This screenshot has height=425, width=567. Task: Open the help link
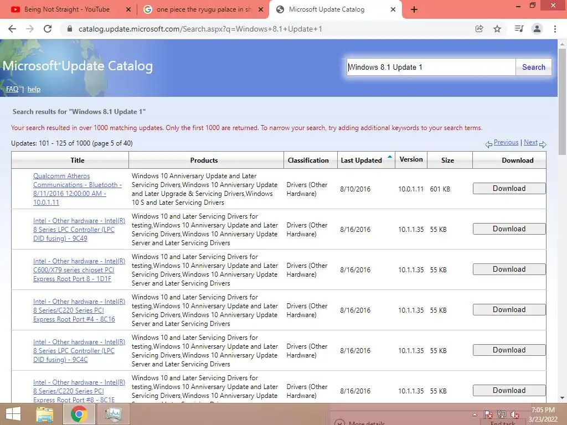tap(34, 89)
